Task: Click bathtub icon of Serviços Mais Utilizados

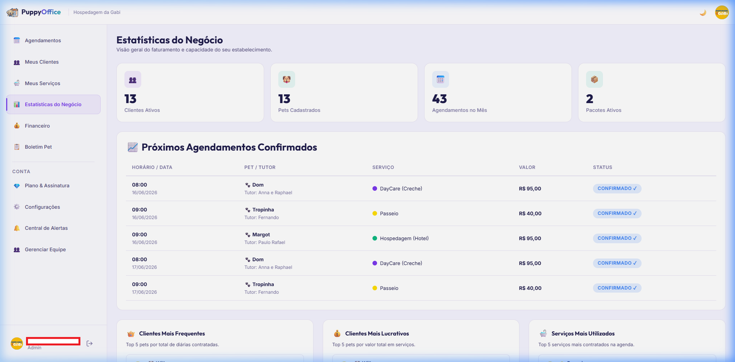Action: 543,334
